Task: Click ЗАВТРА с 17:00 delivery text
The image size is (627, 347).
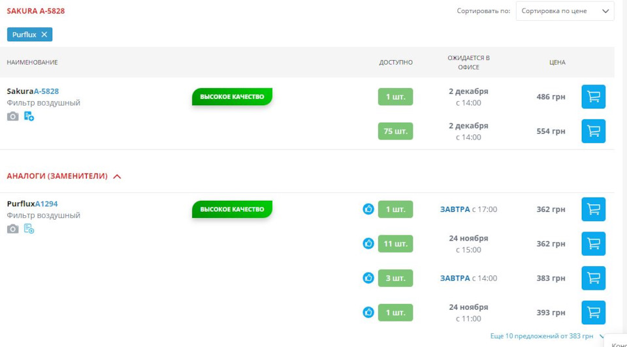Action: (469, 209)
